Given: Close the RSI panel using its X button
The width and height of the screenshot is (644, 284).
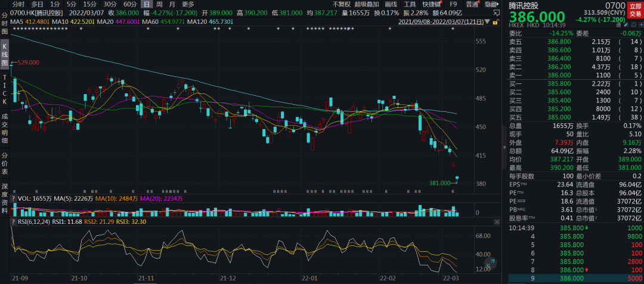Looking at the screenshot, I should [497, 221].
